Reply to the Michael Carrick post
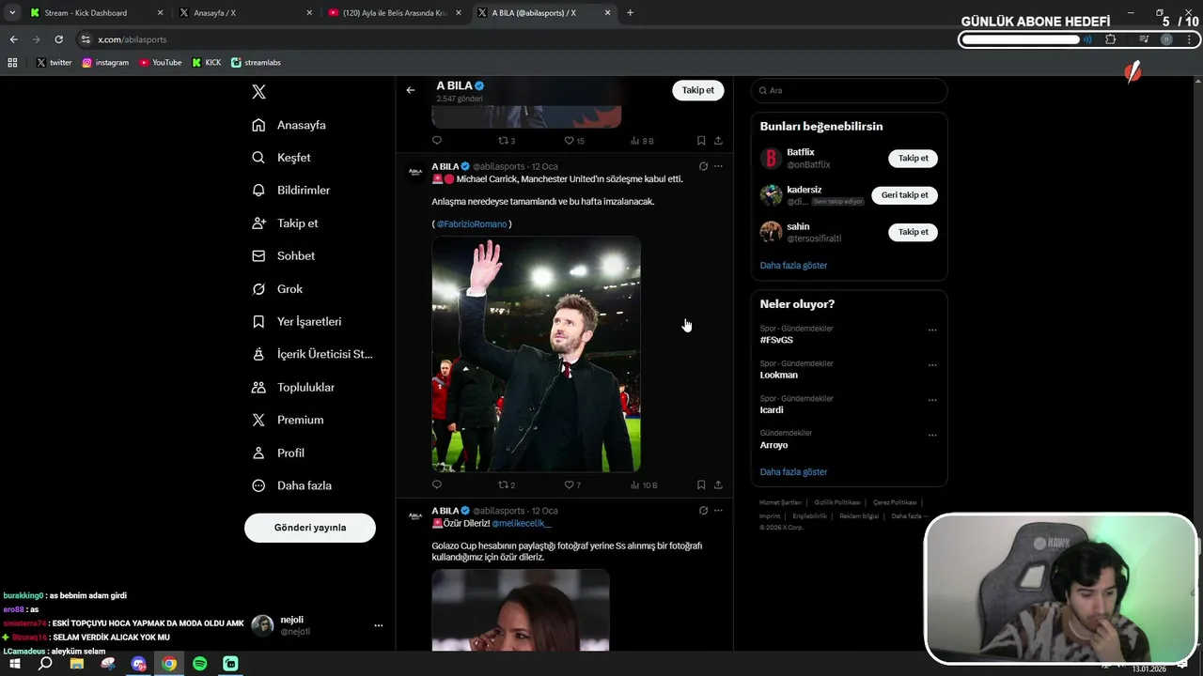Viewport: 1203px width, 676px height. pos(437,485)
